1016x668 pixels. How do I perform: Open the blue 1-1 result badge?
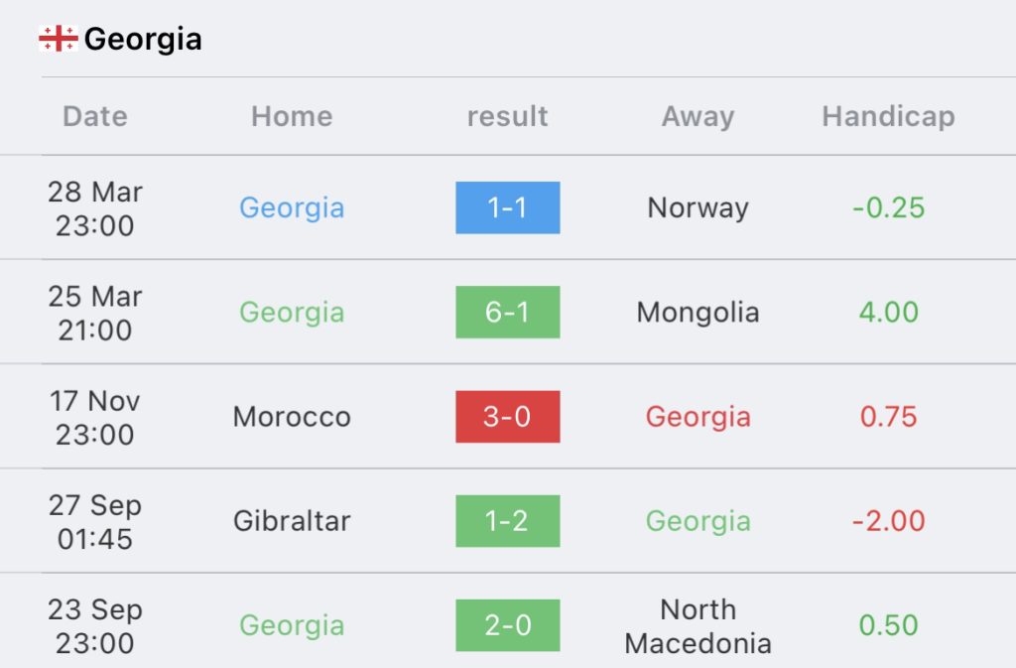pyautogui.click(x=507, y=207)
